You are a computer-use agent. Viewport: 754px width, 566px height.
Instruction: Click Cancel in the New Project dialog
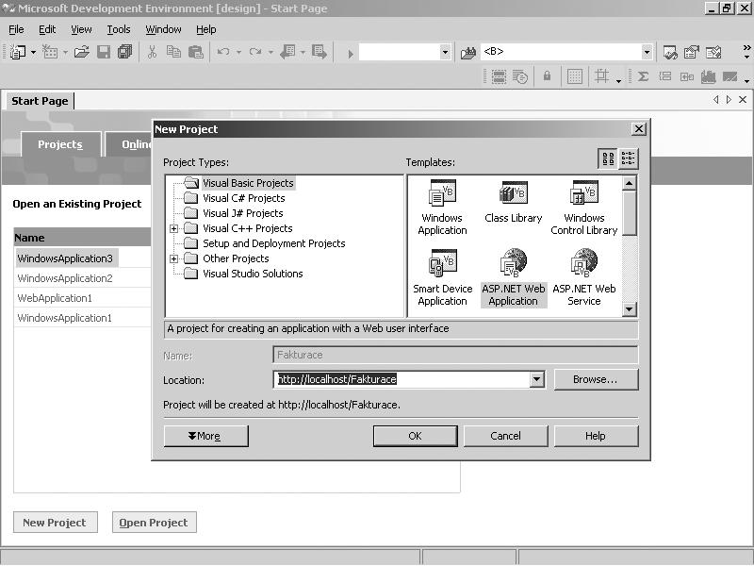pos(505,436)
